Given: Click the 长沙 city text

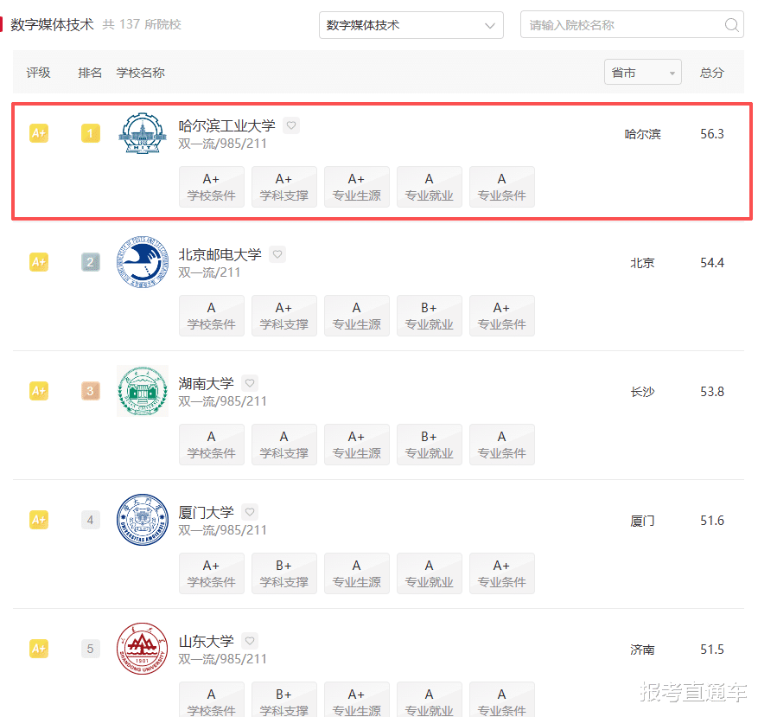Looking at the screenshot, I should coord(642,392).
